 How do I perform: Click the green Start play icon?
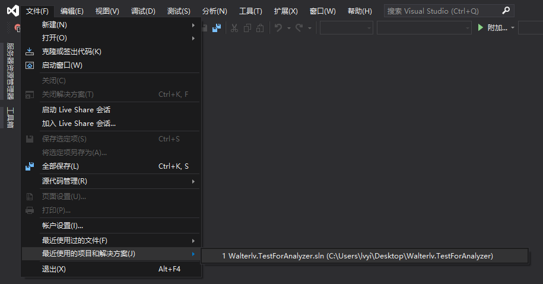[x=480, y=27]
